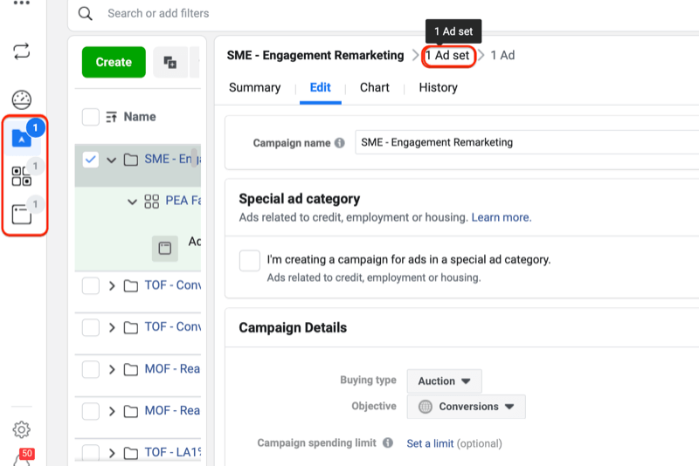Click the magnifier search icon
The height and width of the screenshot is (466, 699).
(86, 14)
